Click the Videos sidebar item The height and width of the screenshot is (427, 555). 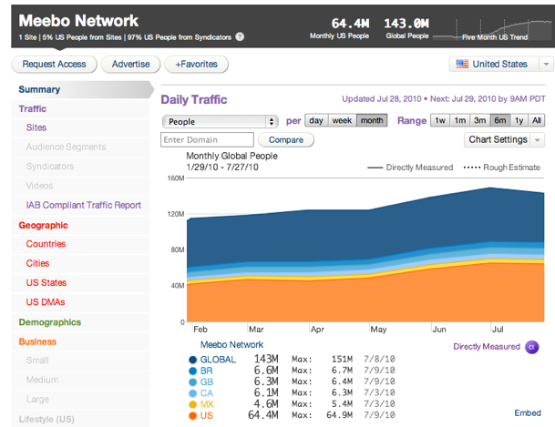39,186
